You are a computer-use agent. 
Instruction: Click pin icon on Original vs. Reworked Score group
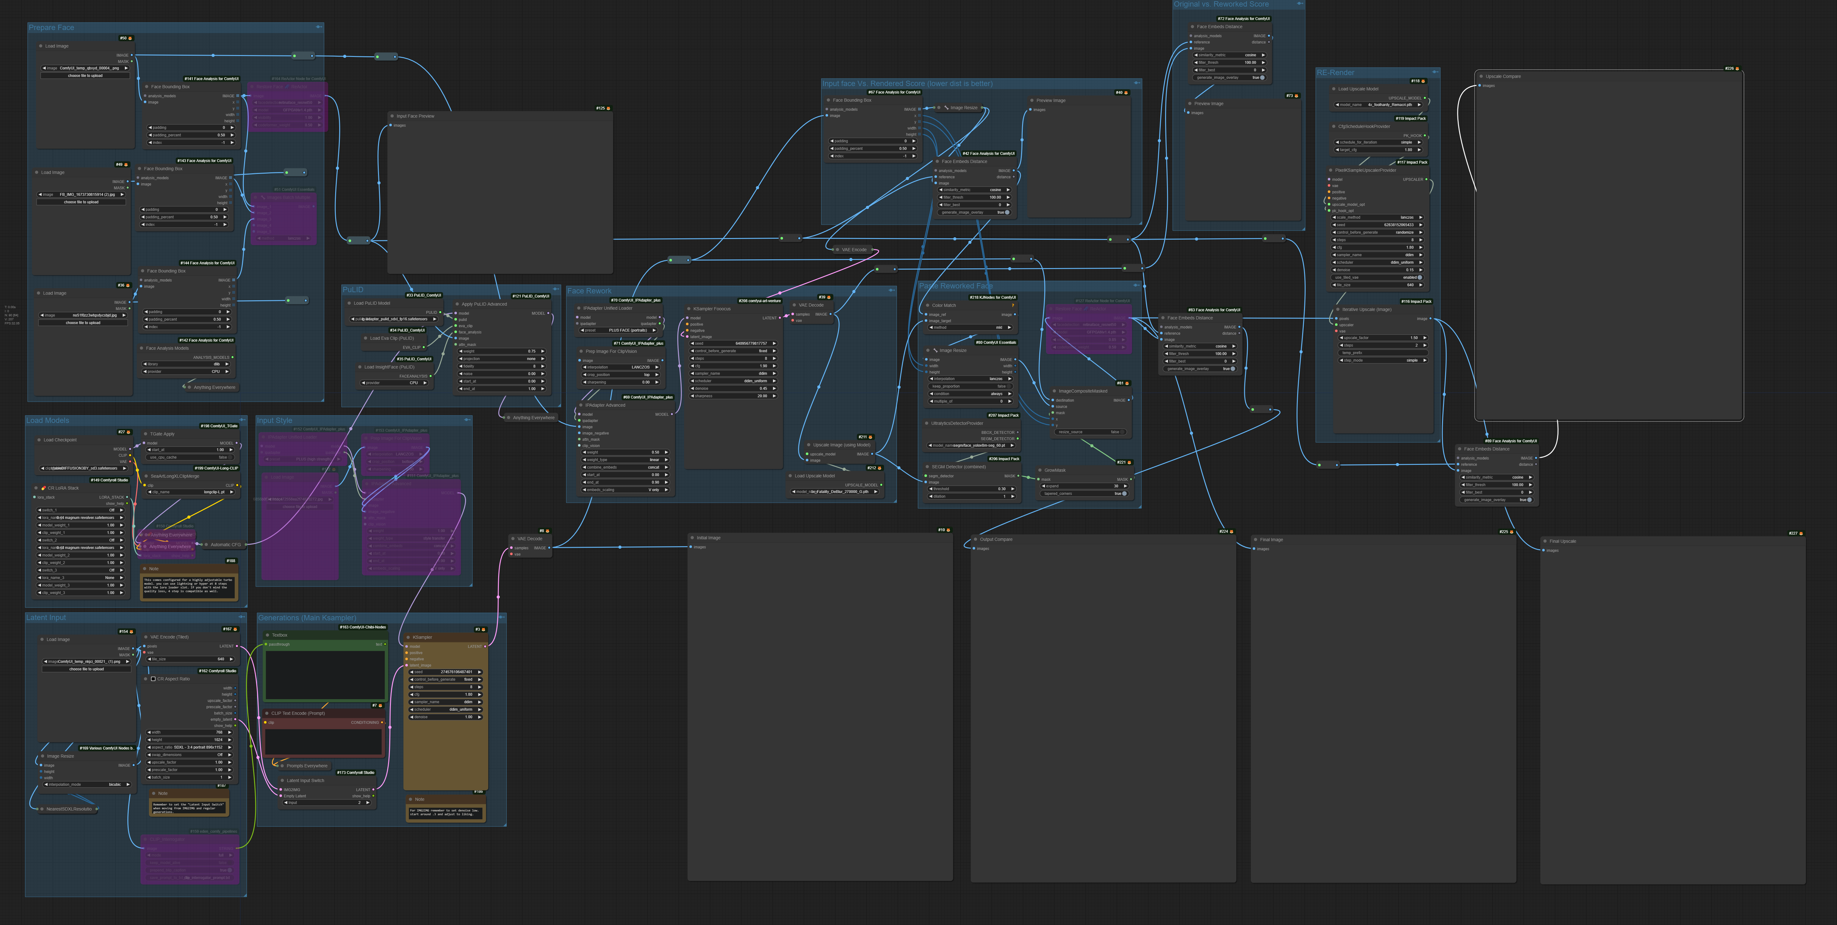pos(1300,3)
